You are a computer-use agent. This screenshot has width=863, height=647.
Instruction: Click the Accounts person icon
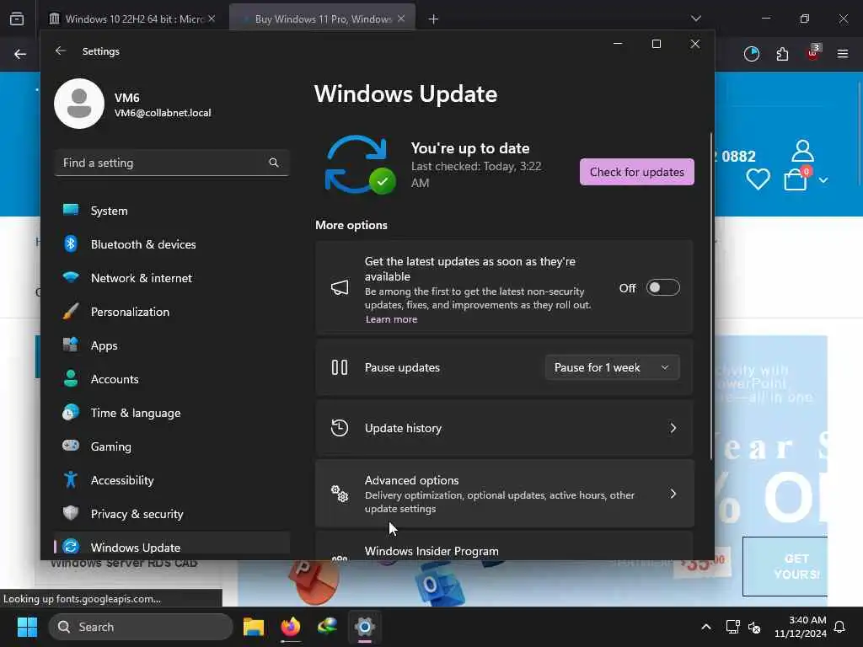tap(71, 378)
